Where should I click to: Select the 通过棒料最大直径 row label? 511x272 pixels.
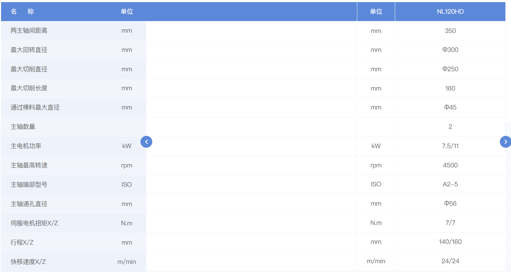pyautogui.click(x=35, y=107)
